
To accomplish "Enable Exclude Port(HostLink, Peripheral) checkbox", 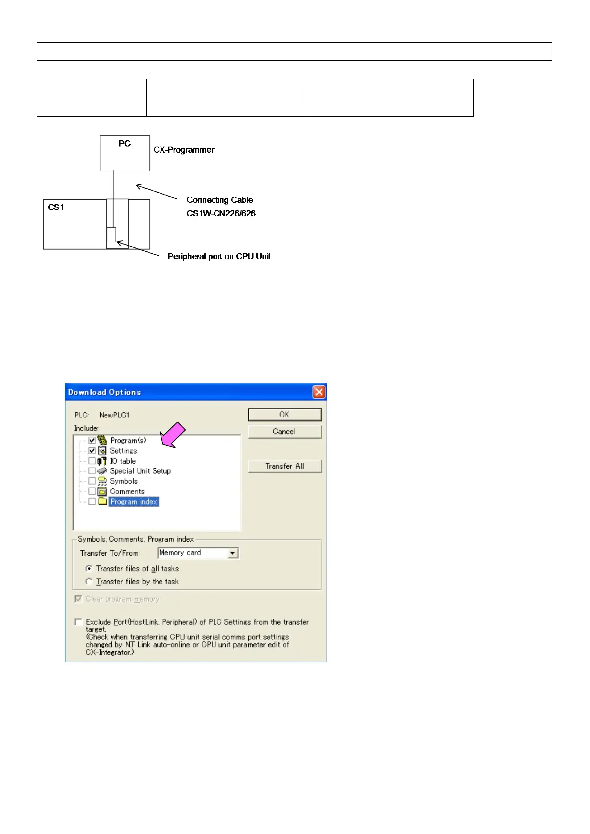I will coord(78,622).
